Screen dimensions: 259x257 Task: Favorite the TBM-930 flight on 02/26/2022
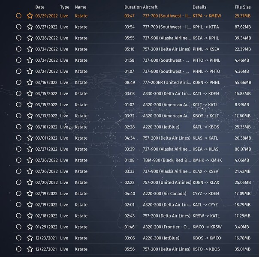click(x=30, y=160)
